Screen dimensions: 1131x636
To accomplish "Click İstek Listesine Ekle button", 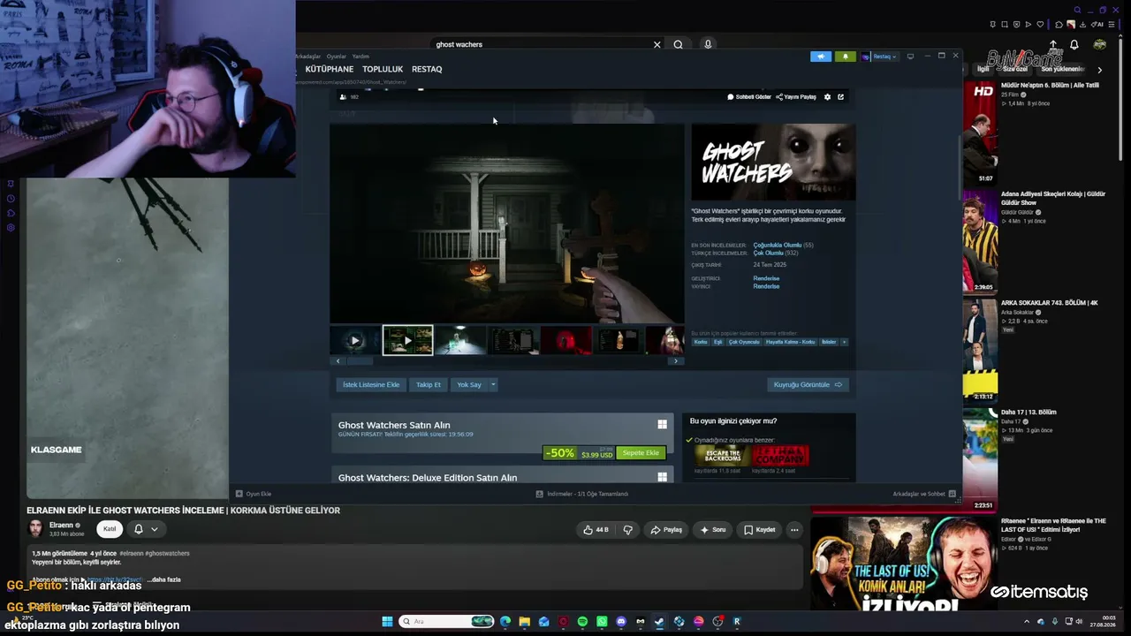I will (371, 384).
